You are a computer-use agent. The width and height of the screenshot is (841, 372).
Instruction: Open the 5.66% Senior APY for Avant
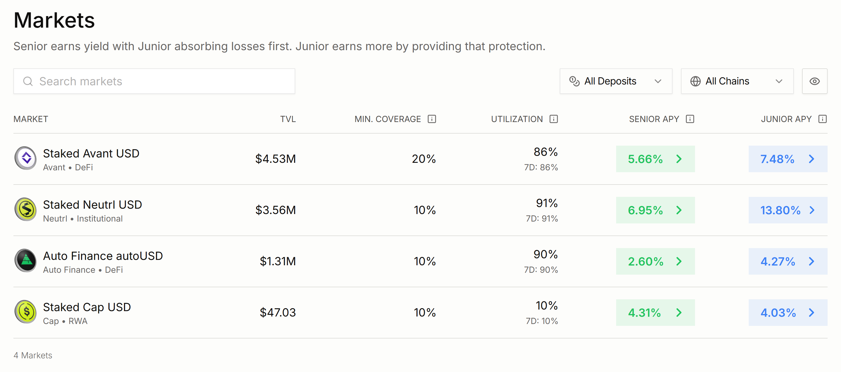click(x=655, y=159)
